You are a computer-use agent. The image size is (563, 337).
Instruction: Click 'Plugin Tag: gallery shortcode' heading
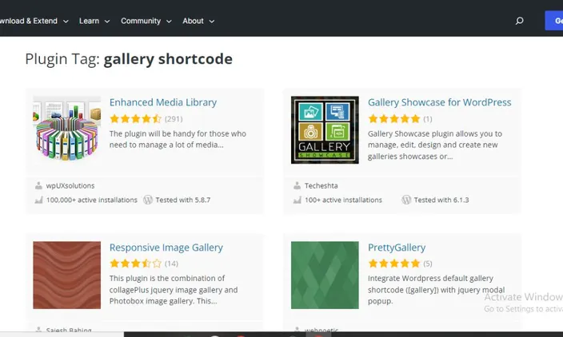click(x=129, y=59)
